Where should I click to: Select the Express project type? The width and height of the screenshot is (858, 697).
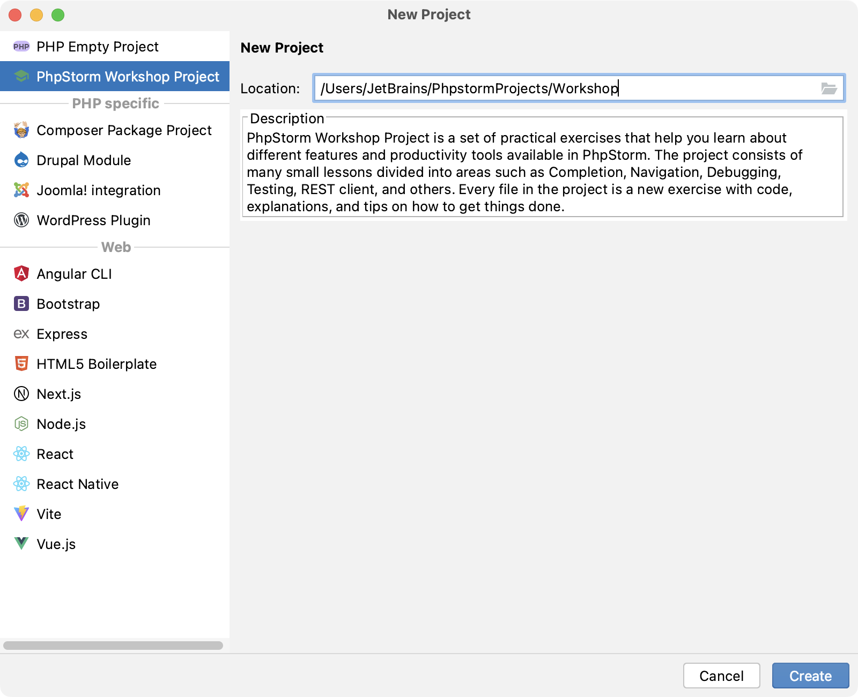tap(62, 334)
